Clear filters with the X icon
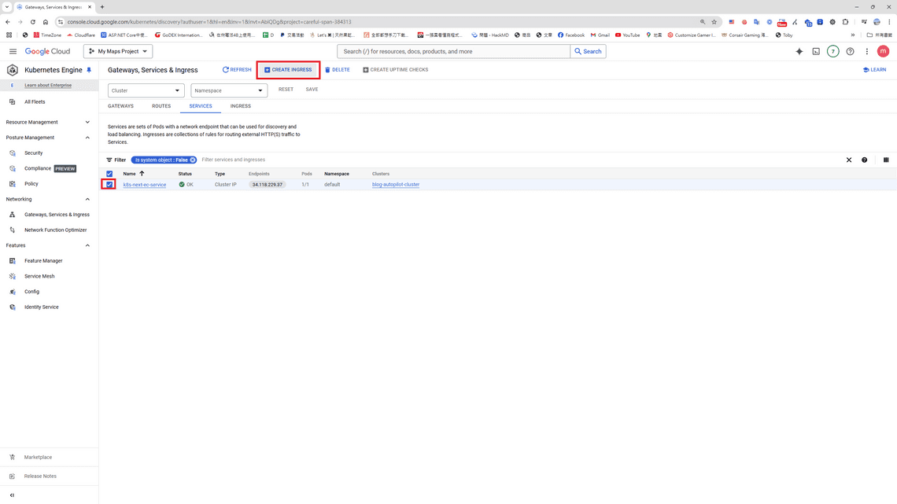 click(x=849, y=160)
